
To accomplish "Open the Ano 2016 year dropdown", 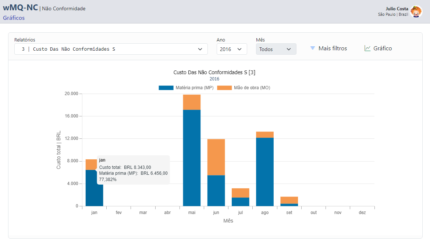I will pyautogui.click(x=232, y=49).
